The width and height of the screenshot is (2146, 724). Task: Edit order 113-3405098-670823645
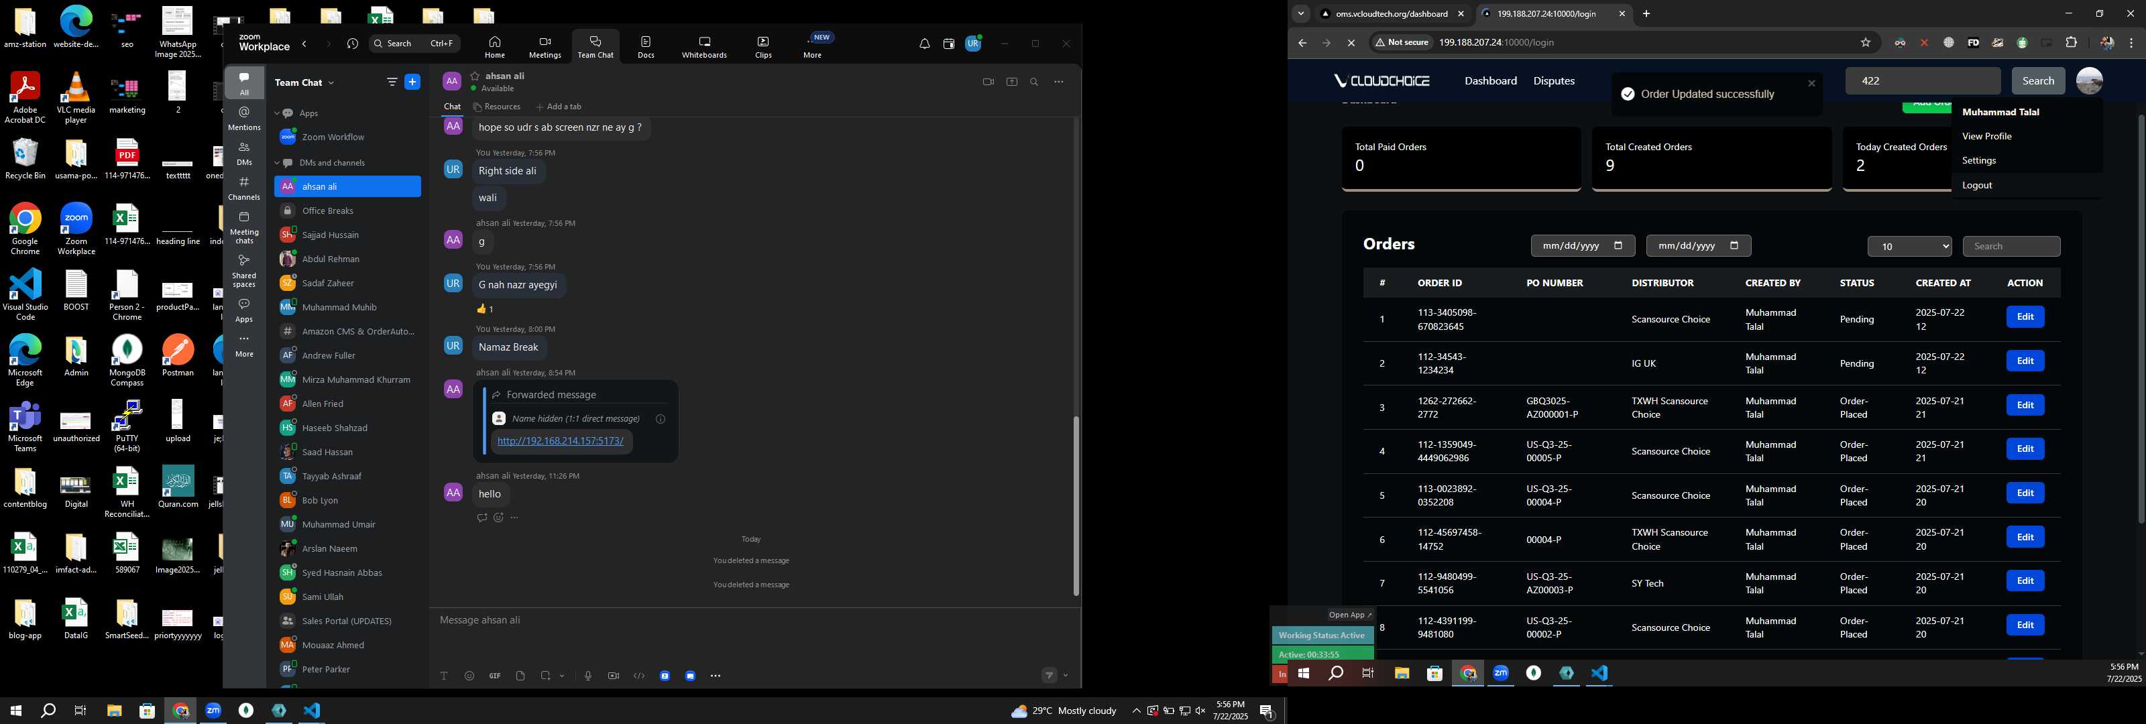click(x=2025, y=316)
